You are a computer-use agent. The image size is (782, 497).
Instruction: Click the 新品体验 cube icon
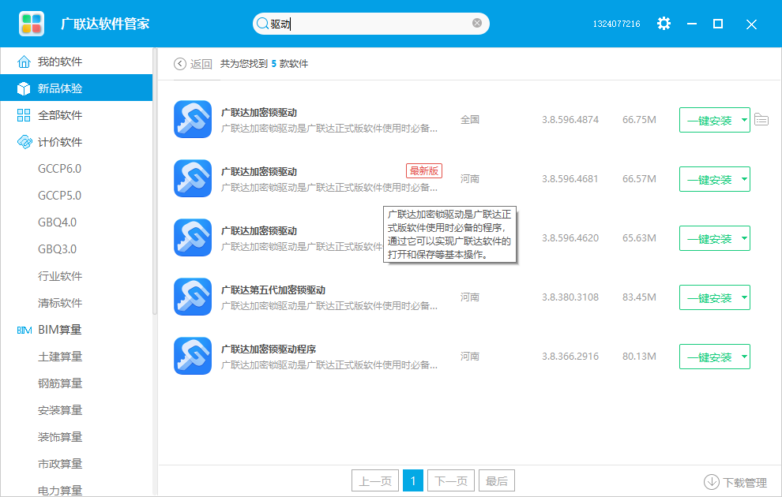(x=24, y=88)
